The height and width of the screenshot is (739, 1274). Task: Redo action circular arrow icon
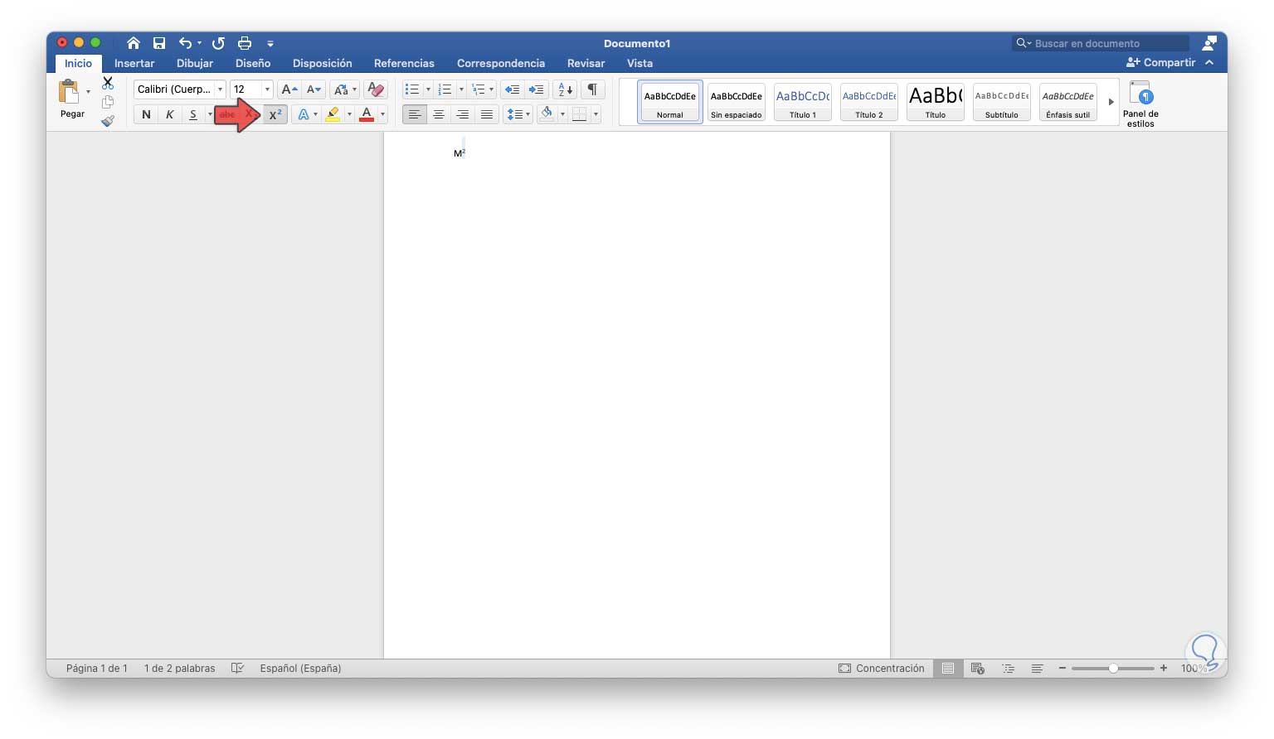(x=218, y=43)
